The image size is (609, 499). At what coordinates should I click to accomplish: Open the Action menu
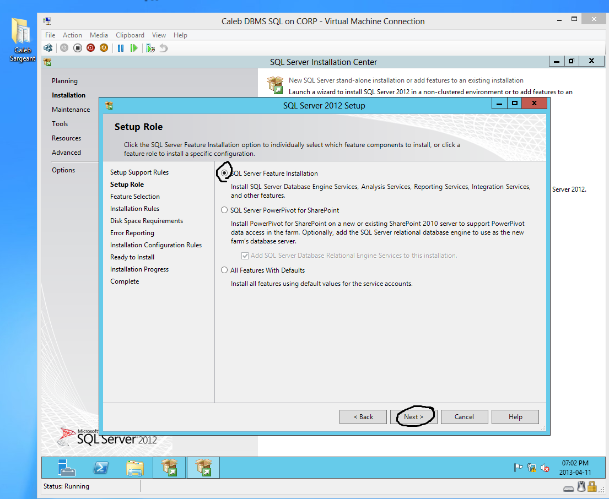point(72,35)
